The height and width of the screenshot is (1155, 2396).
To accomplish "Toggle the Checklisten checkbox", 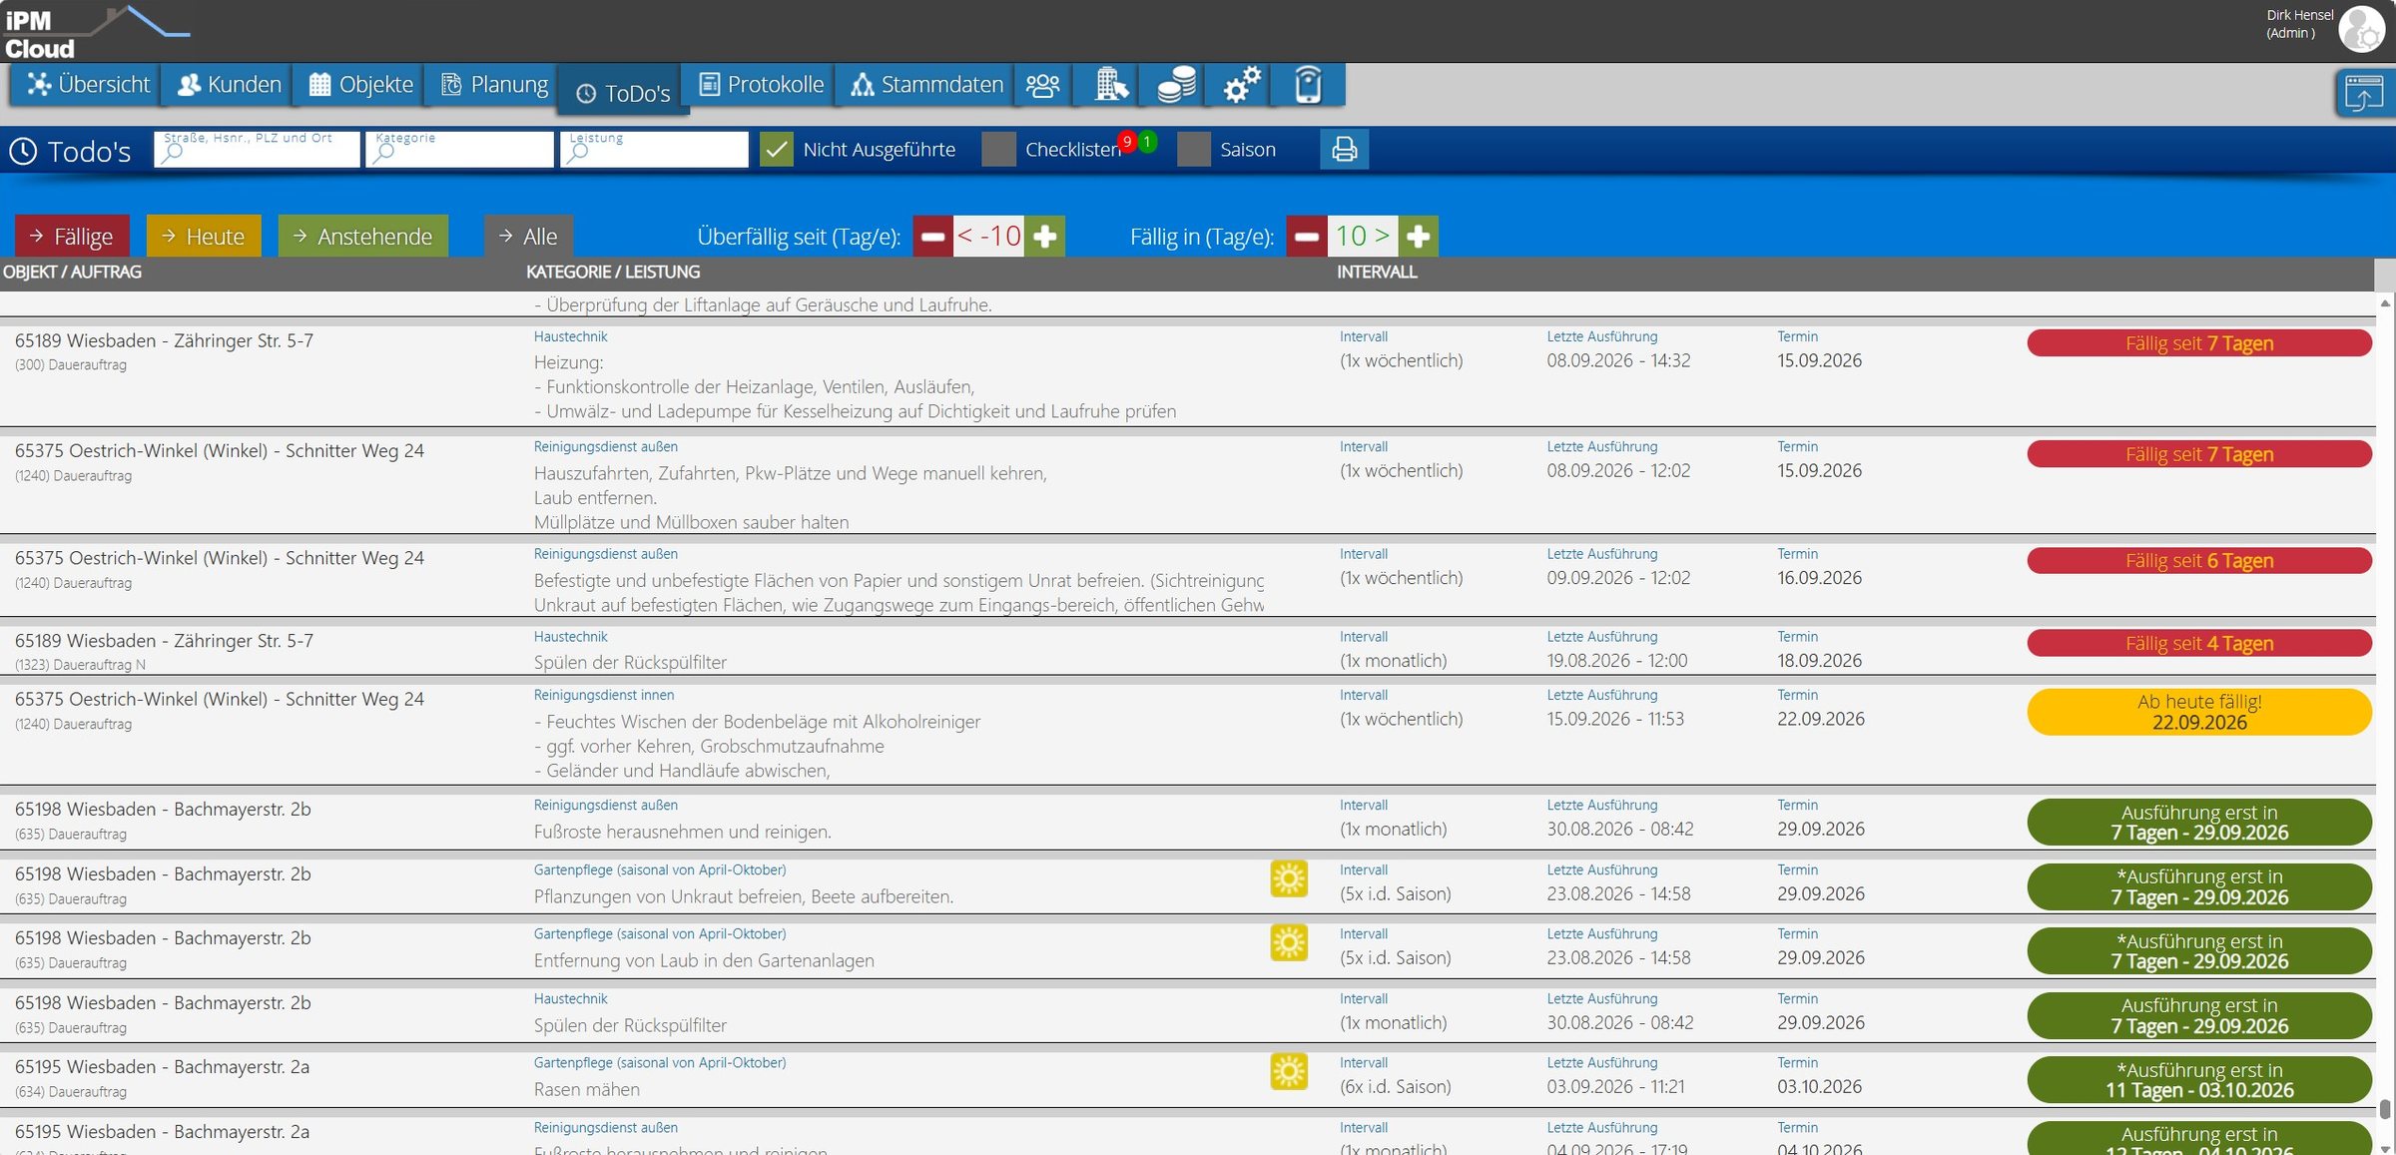I will click(x=998, y=150).
